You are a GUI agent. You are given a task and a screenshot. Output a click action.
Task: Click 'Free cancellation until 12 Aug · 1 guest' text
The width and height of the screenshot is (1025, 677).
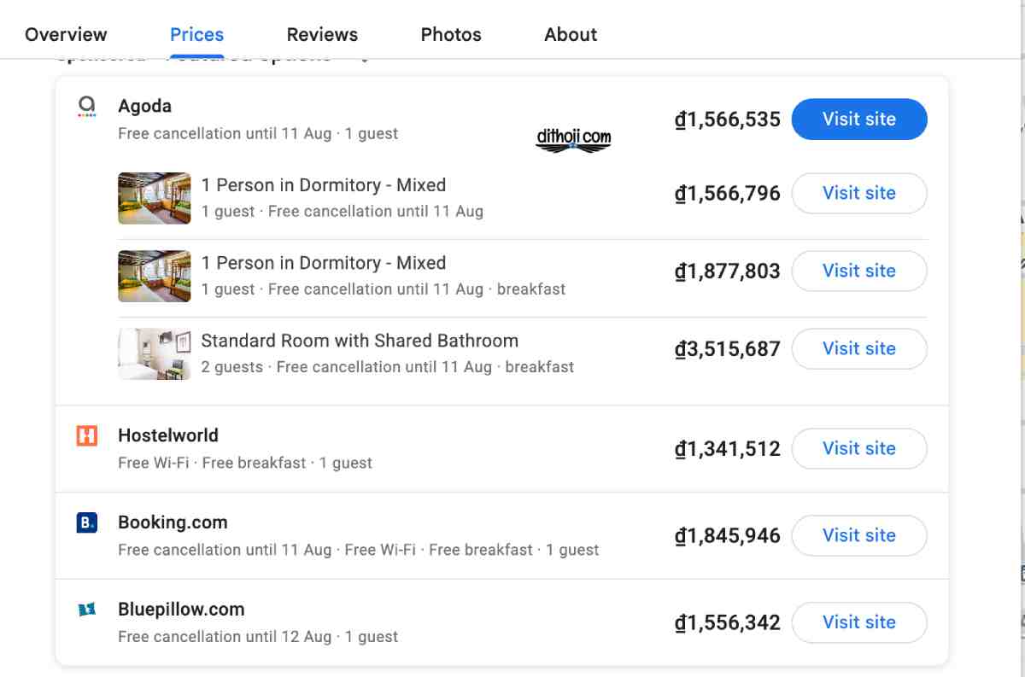tap(258, 637)
